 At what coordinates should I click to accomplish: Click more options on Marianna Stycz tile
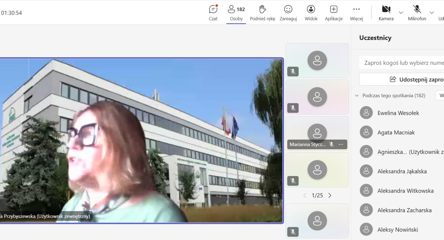(341, 144)
